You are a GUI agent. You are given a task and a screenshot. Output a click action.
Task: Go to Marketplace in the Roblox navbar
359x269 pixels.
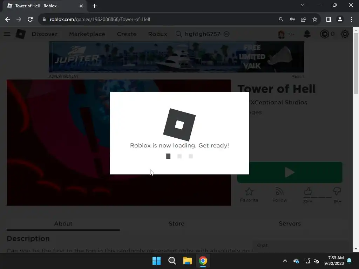pyautogui.click(x=87, y=34)
